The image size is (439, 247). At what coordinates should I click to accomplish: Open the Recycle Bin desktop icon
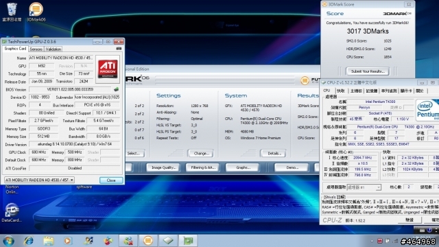click(12, 12)
